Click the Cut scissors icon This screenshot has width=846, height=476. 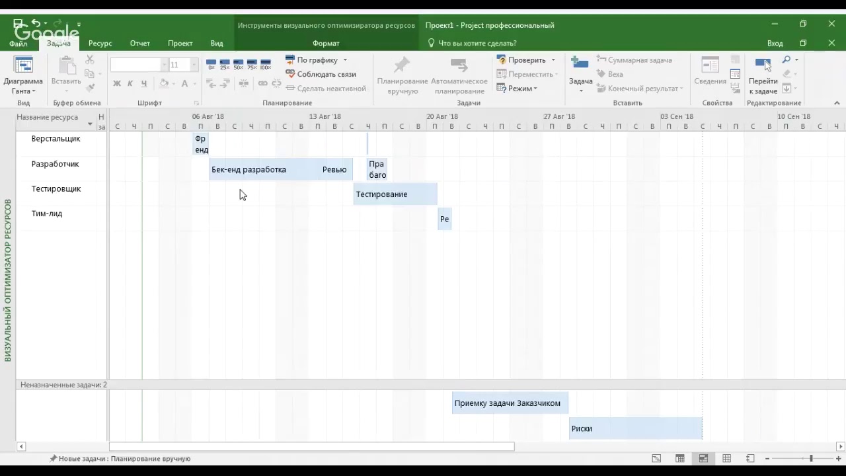click(90, 59)
